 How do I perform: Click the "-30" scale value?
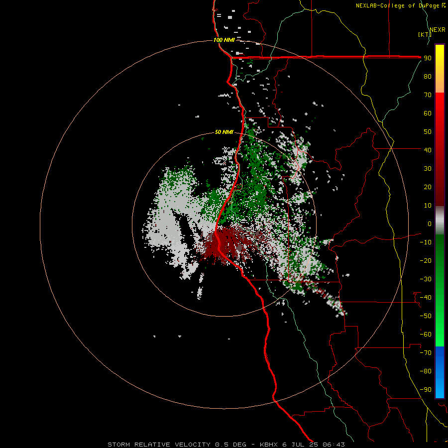[x=426, y=279]
